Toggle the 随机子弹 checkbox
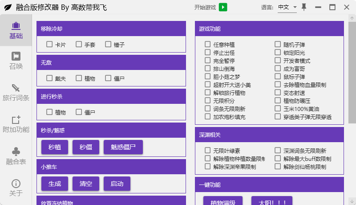356x205 pixels. [278, 44]
